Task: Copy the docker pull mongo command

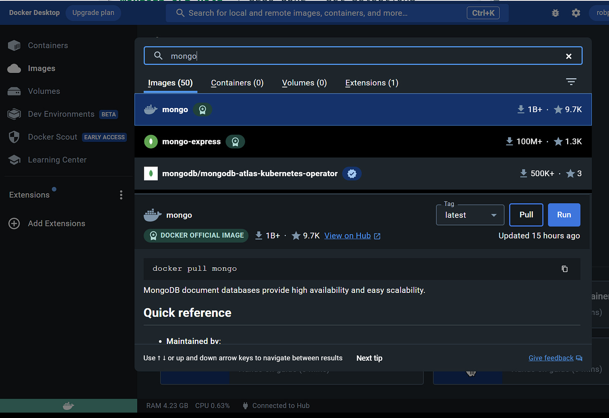Action: tap(565, 269)
